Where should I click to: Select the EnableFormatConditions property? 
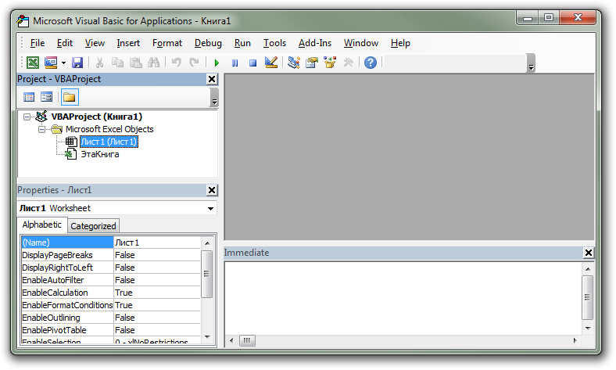click(x=67, y=305)
